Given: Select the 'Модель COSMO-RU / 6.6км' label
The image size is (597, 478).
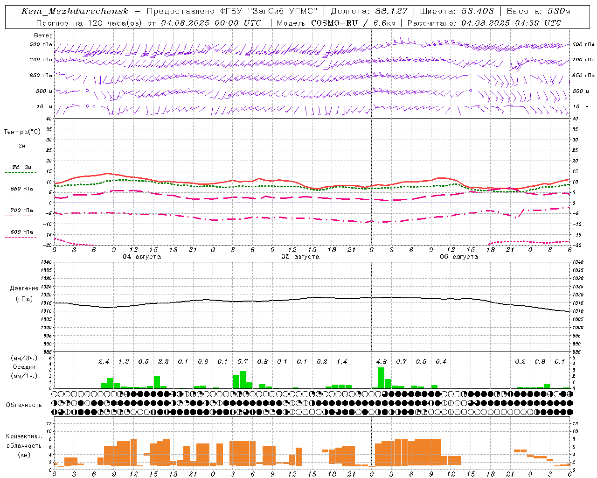Looking at the screenshot, I should click(336, 23).
